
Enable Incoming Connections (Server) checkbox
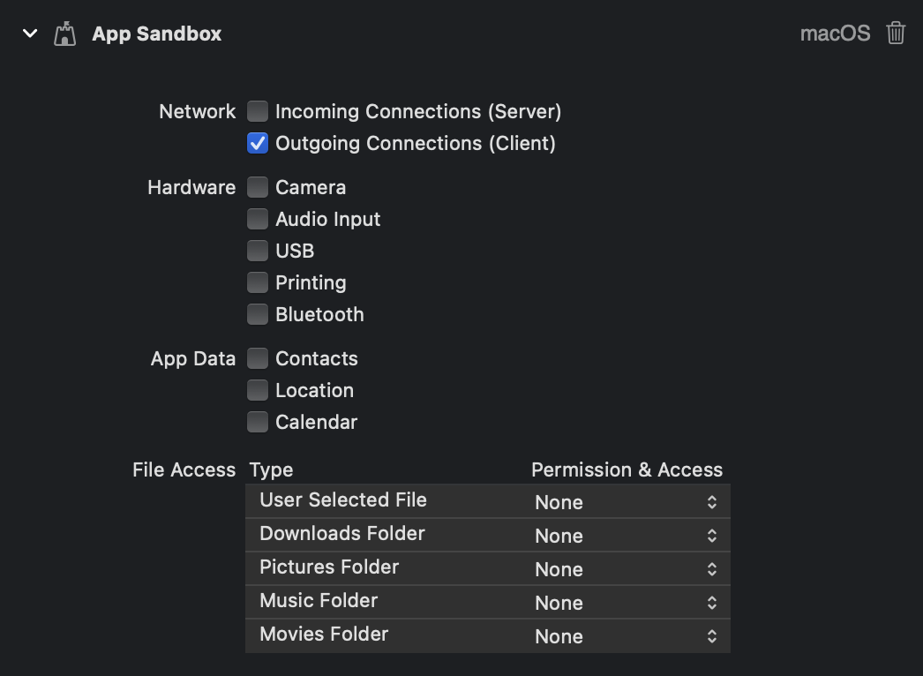click(x=258, y=111)
